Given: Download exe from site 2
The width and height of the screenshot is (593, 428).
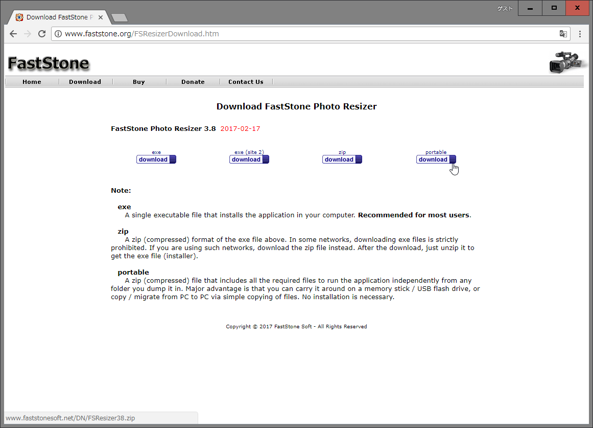Looking at the screenshot, I should (x=249, y=160).
